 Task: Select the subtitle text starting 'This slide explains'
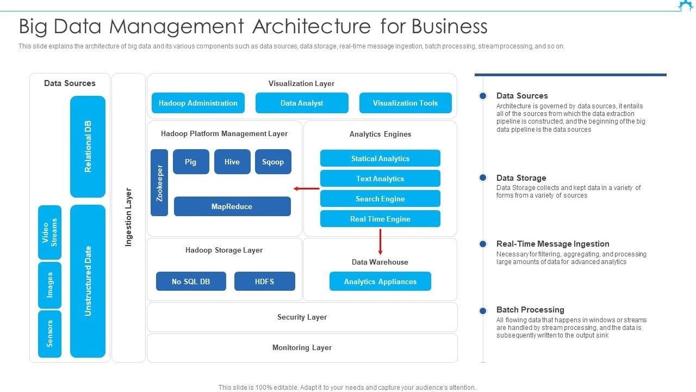[x=291, y=46]
